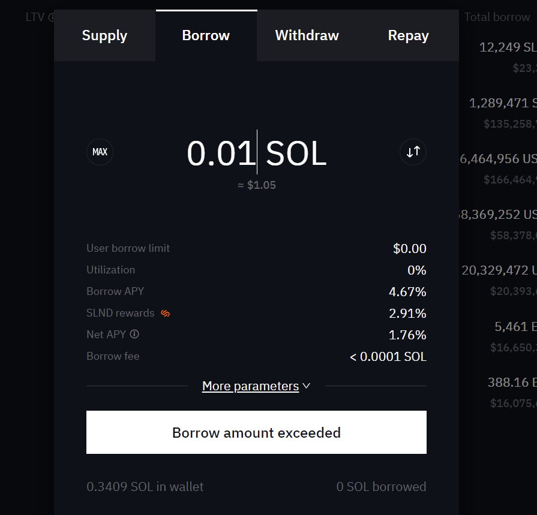Click the orange SLND rewards token icon
This screenshot has width=537, height=515.
166,313
